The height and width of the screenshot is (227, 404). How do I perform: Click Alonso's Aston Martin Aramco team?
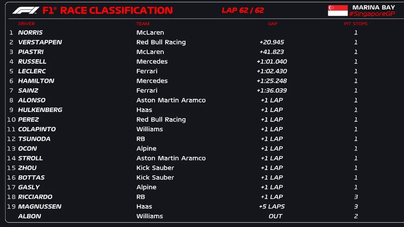[x=171, y=100]
